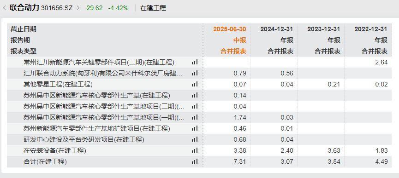Open chart for 苏州吴中区 项目(一期) row
The image size is (399, 178).
coord(194,117)
